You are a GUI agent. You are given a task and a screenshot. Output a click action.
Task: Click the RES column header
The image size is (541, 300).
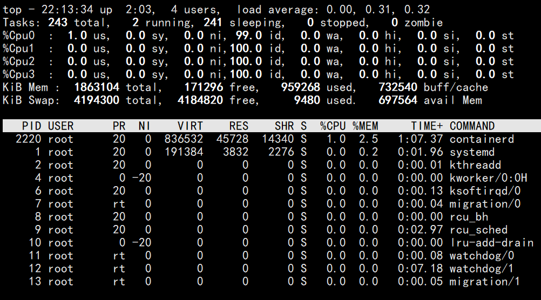[x=239, y=126]
